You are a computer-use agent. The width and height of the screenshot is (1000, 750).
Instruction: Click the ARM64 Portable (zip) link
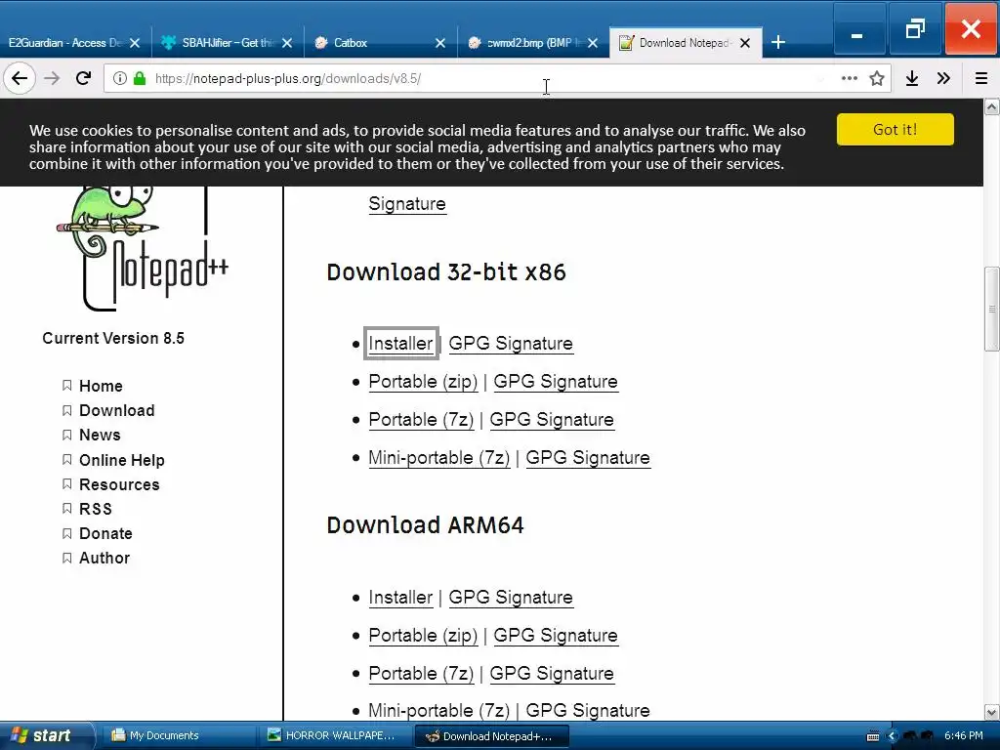[x=423, y=636]
